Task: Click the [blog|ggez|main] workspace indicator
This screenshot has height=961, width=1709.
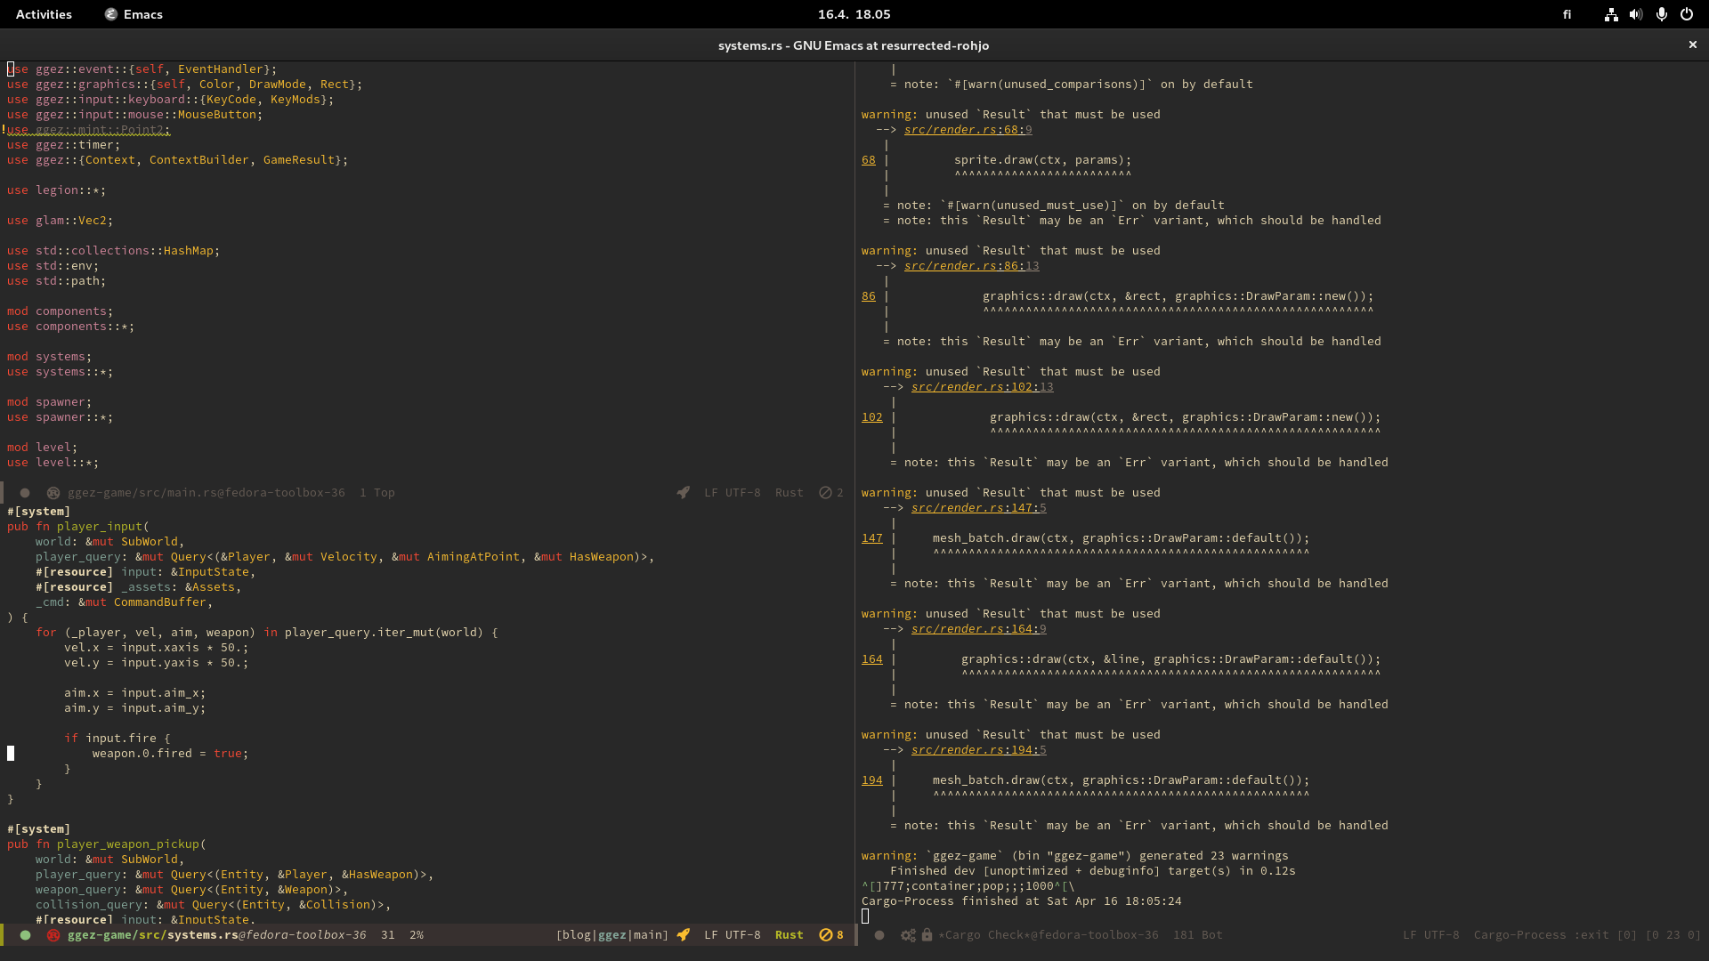Action: pos(612,935)
